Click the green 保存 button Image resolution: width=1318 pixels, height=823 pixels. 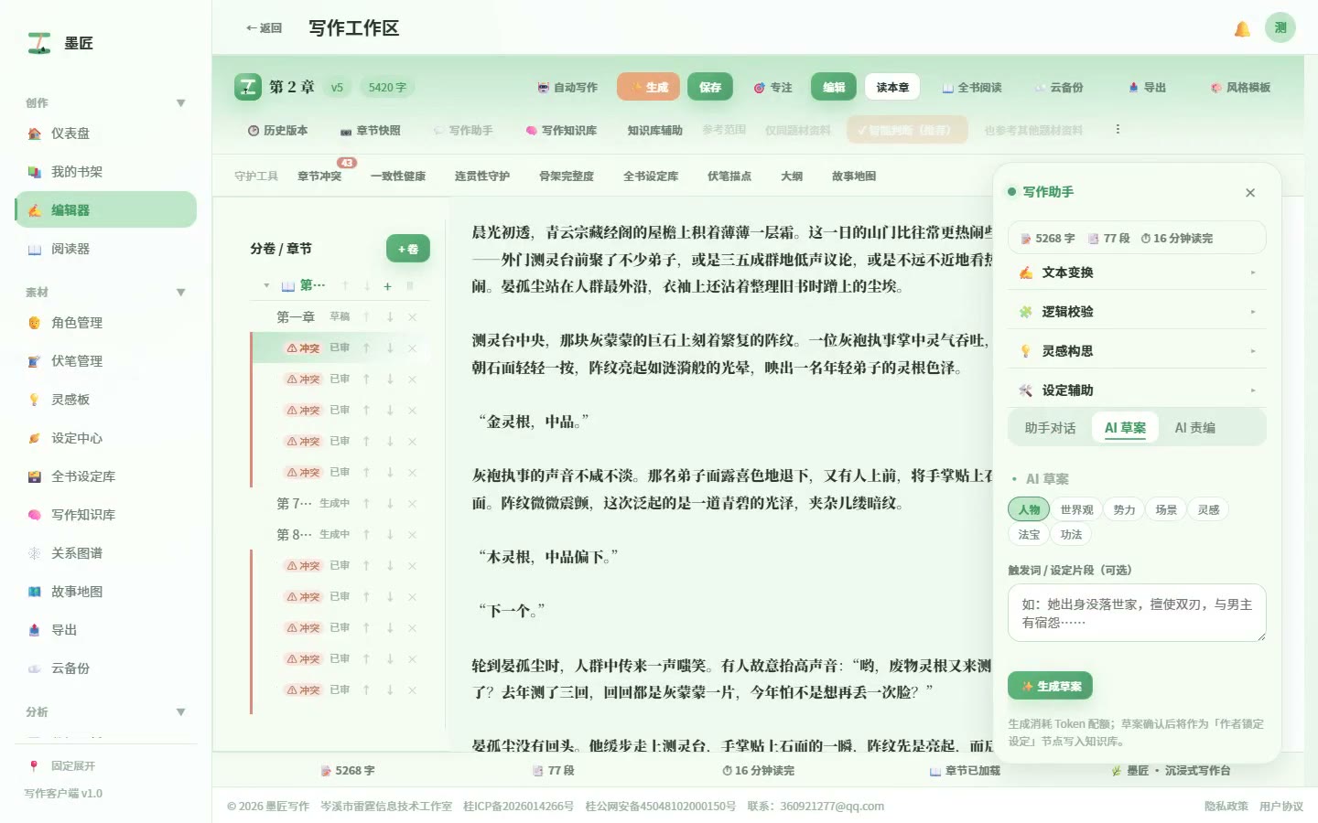pos(710,88)
